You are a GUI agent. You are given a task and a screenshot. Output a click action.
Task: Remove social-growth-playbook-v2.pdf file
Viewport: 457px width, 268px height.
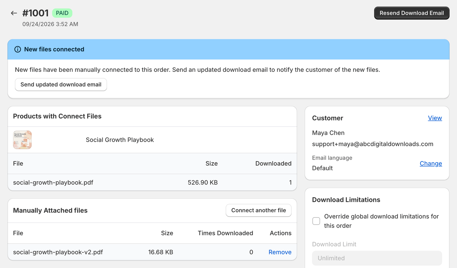(x=280, y=252)
